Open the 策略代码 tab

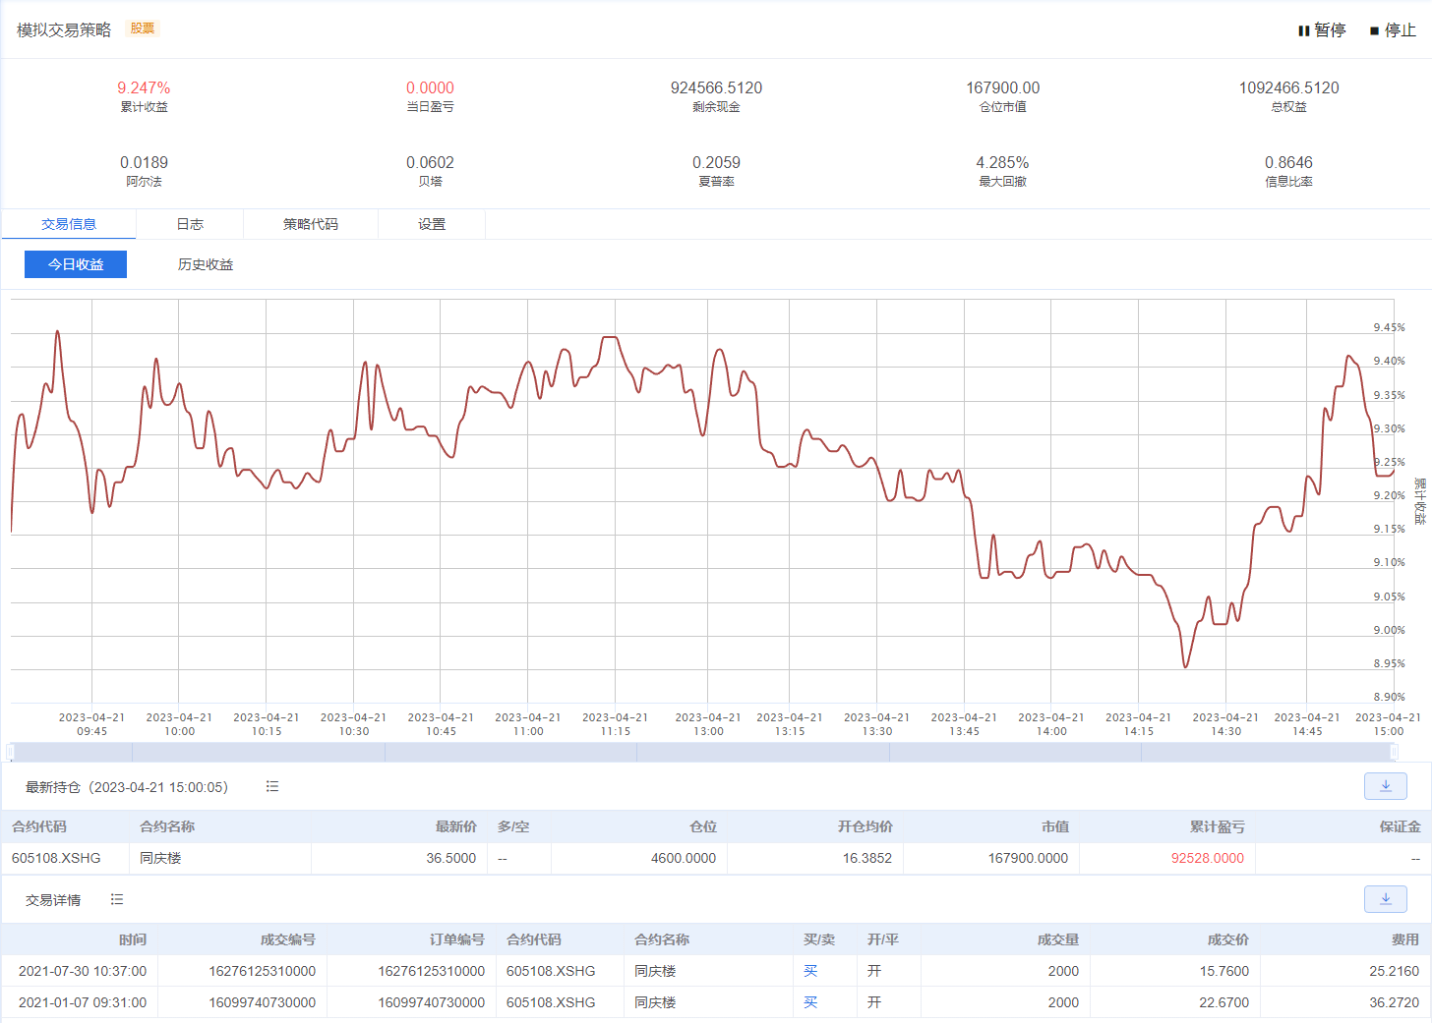(310, 224)
